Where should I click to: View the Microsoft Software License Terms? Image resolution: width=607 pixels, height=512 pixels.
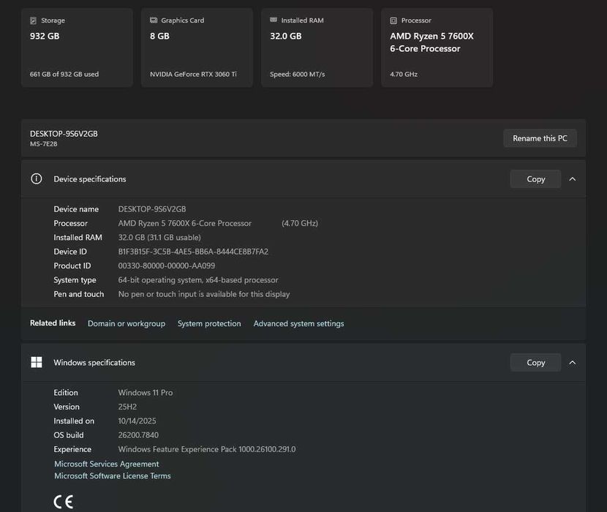113,476
